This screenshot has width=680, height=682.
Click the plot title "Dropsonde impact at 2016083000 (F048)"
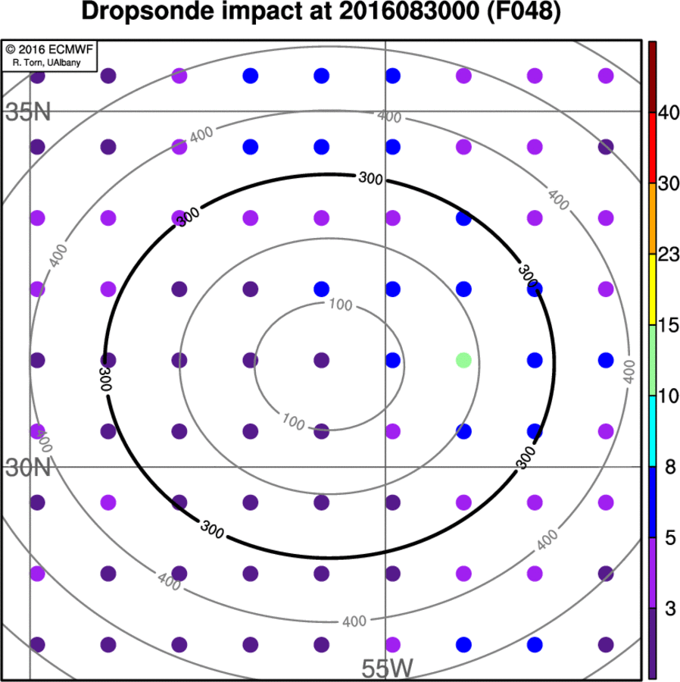(x=321, y=11)
